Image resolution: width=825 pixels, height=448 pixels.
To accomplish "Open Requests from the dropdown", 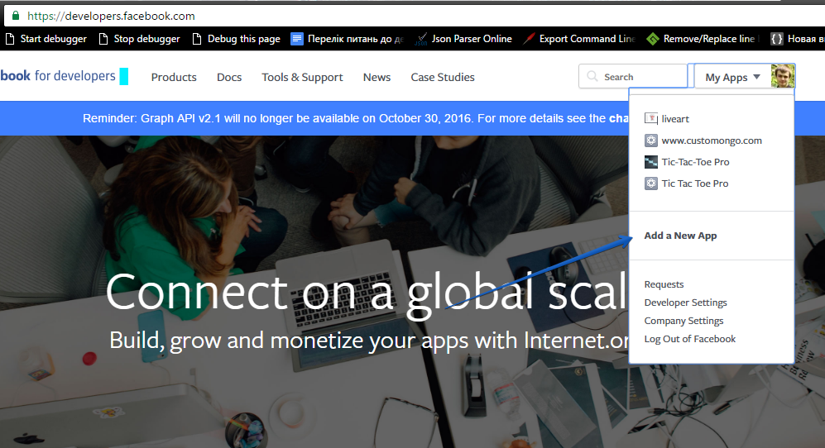I will [664, 284].
